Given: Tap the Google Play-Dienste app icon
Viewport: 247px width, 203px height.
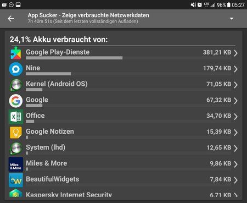Looking at the screenshot, I should pos(16,53).
